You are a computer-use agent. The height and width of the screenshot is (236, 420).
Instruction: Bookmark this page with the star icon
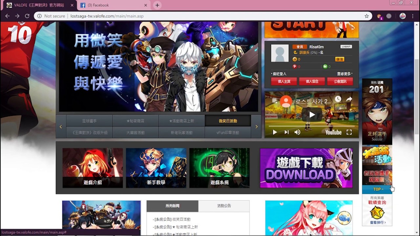click(367, 16)
